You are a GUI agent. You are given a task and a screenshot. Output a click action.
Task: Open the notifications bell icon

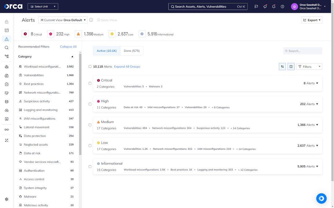(274, 6)
